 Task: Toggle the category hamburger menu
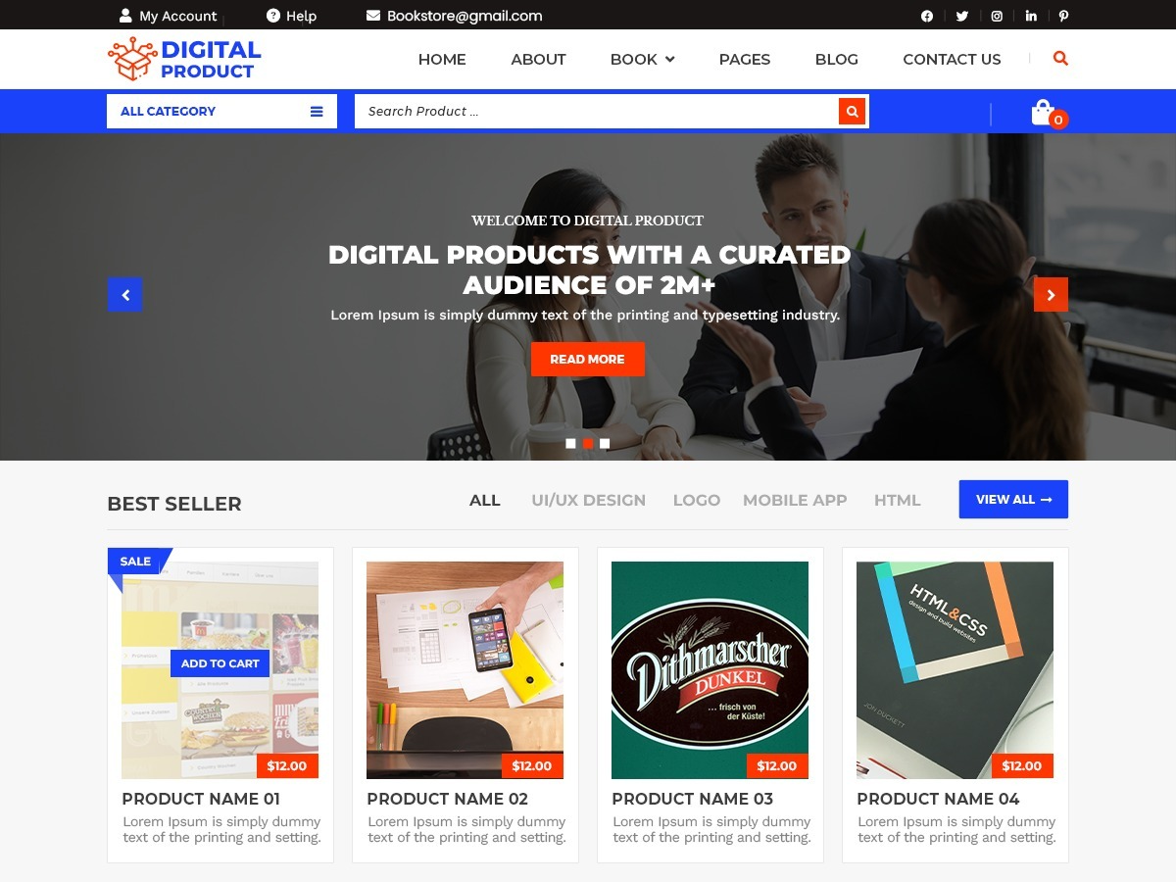click(317, 111)
